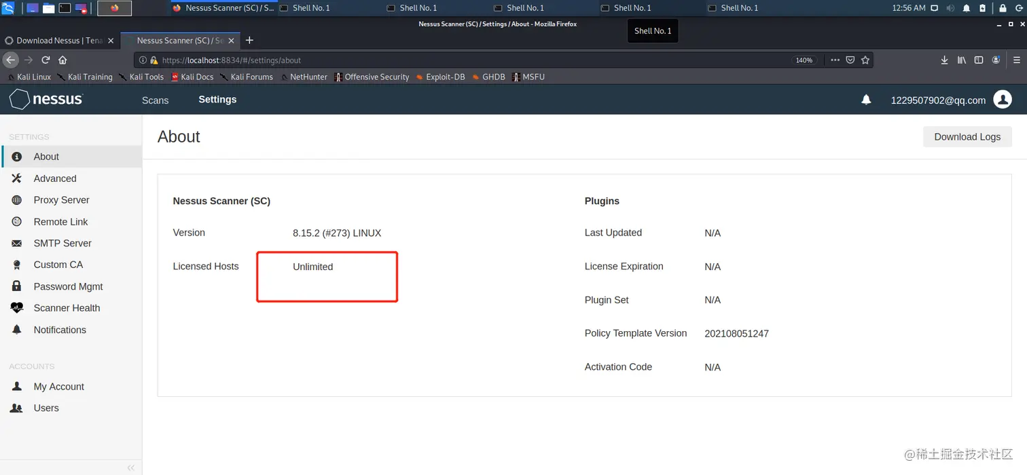Open the MSFU bookmark
Image resolution: width=1027 pixels, height=475 pixels.
528,77
